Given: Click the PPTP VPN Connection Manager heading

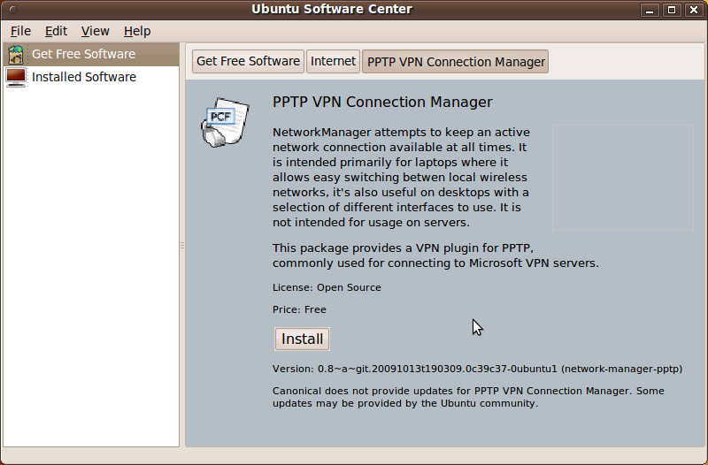Looking at the screenshot, I should pos(382,102).
